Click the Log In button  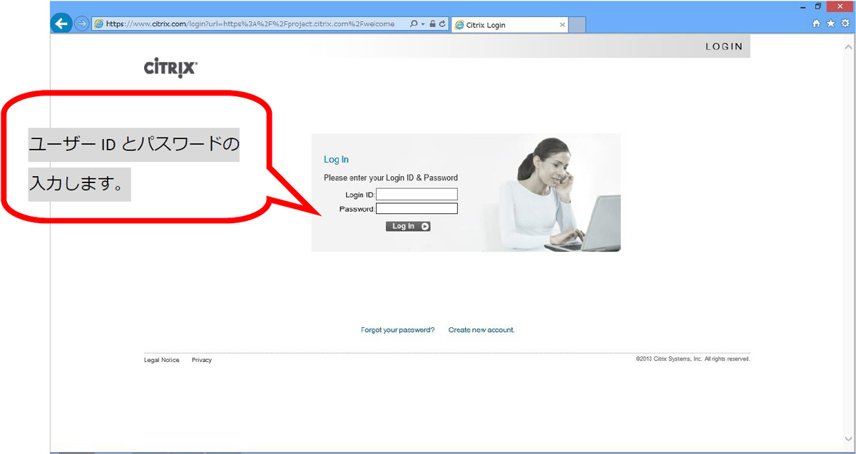point(408,227)
